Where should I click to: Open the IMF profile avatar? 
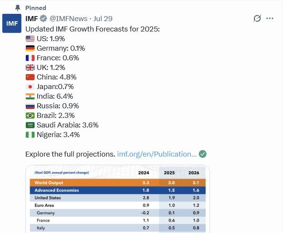[x=12, y=23]
